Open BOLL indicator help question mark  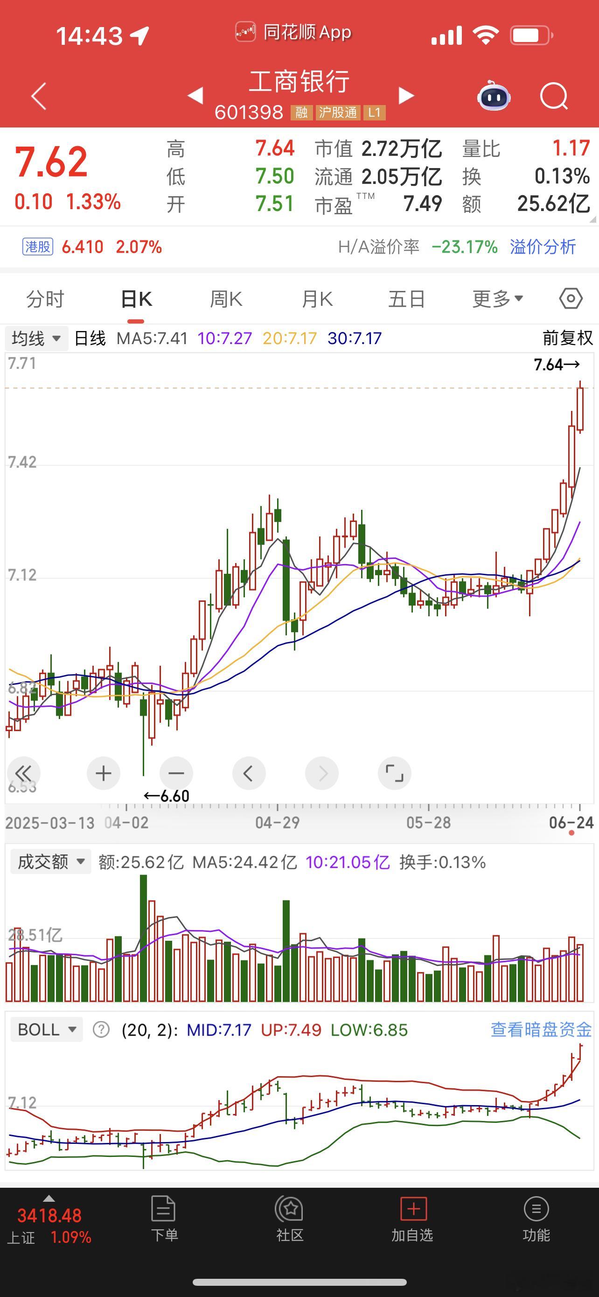pos(101,1029)
